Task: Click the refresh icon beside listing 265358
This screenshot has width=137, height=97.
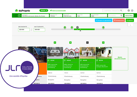Action: (81, 60)
